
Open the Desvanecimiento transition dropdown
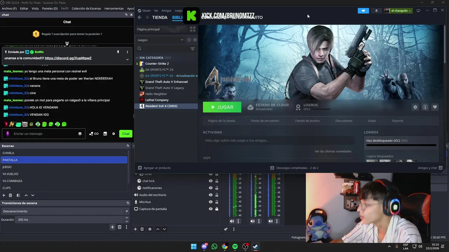pyautogui.click(x=65, y=211)
